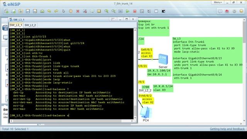
Task: Click the '10.X.0.5/24 vlan X9' note
Action: pyautogui.click(x=163, y=88)
